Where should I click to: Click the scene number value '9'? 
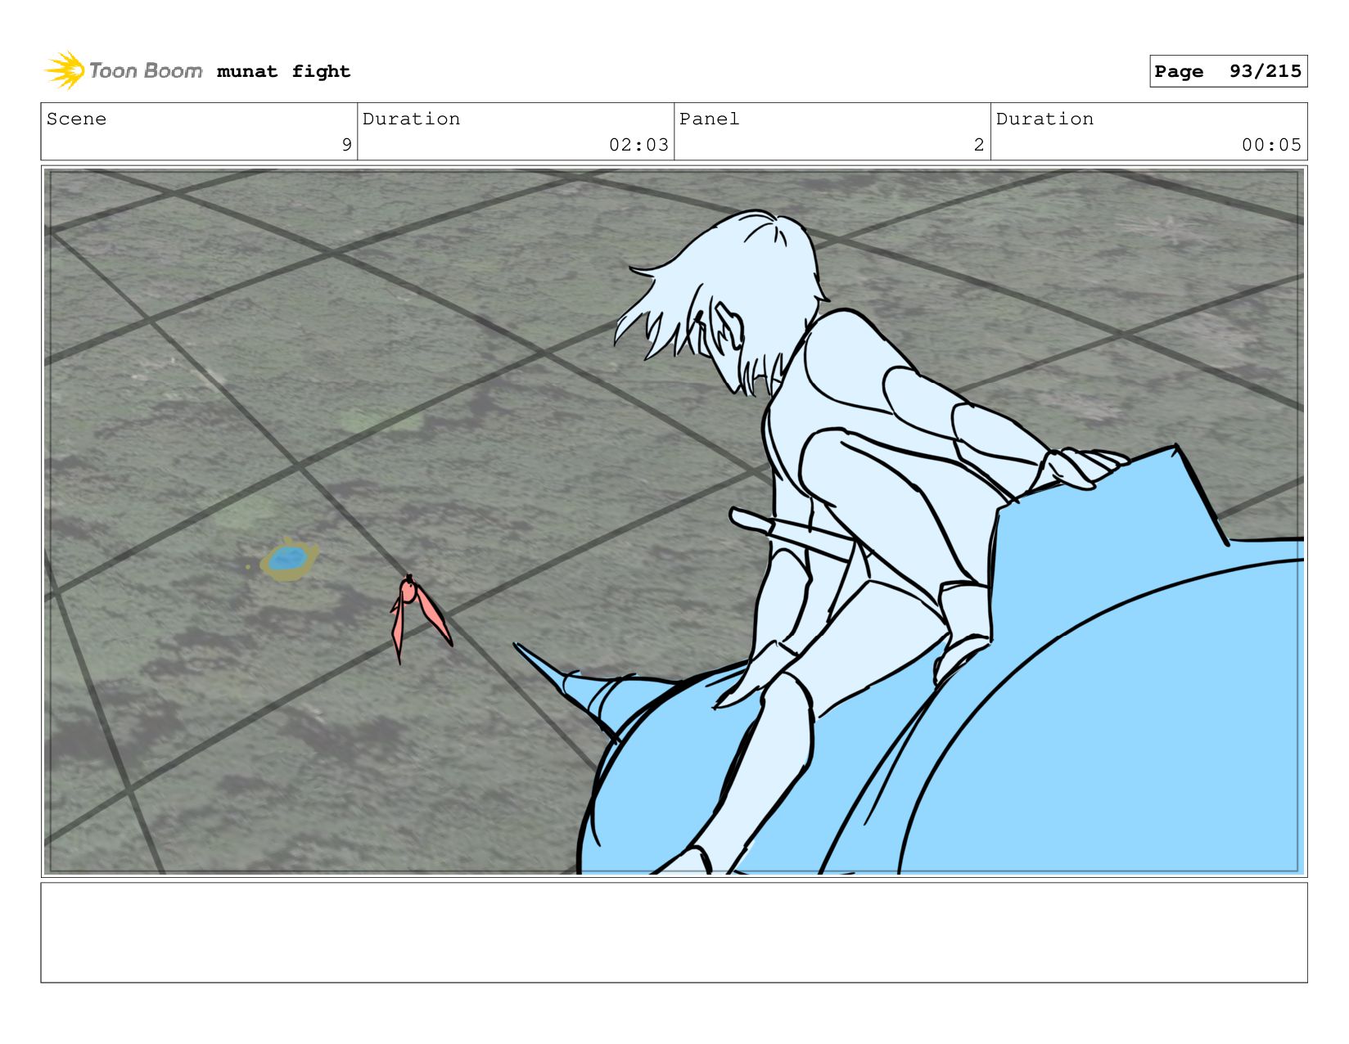pyautogui.click(x=346, y=145)
